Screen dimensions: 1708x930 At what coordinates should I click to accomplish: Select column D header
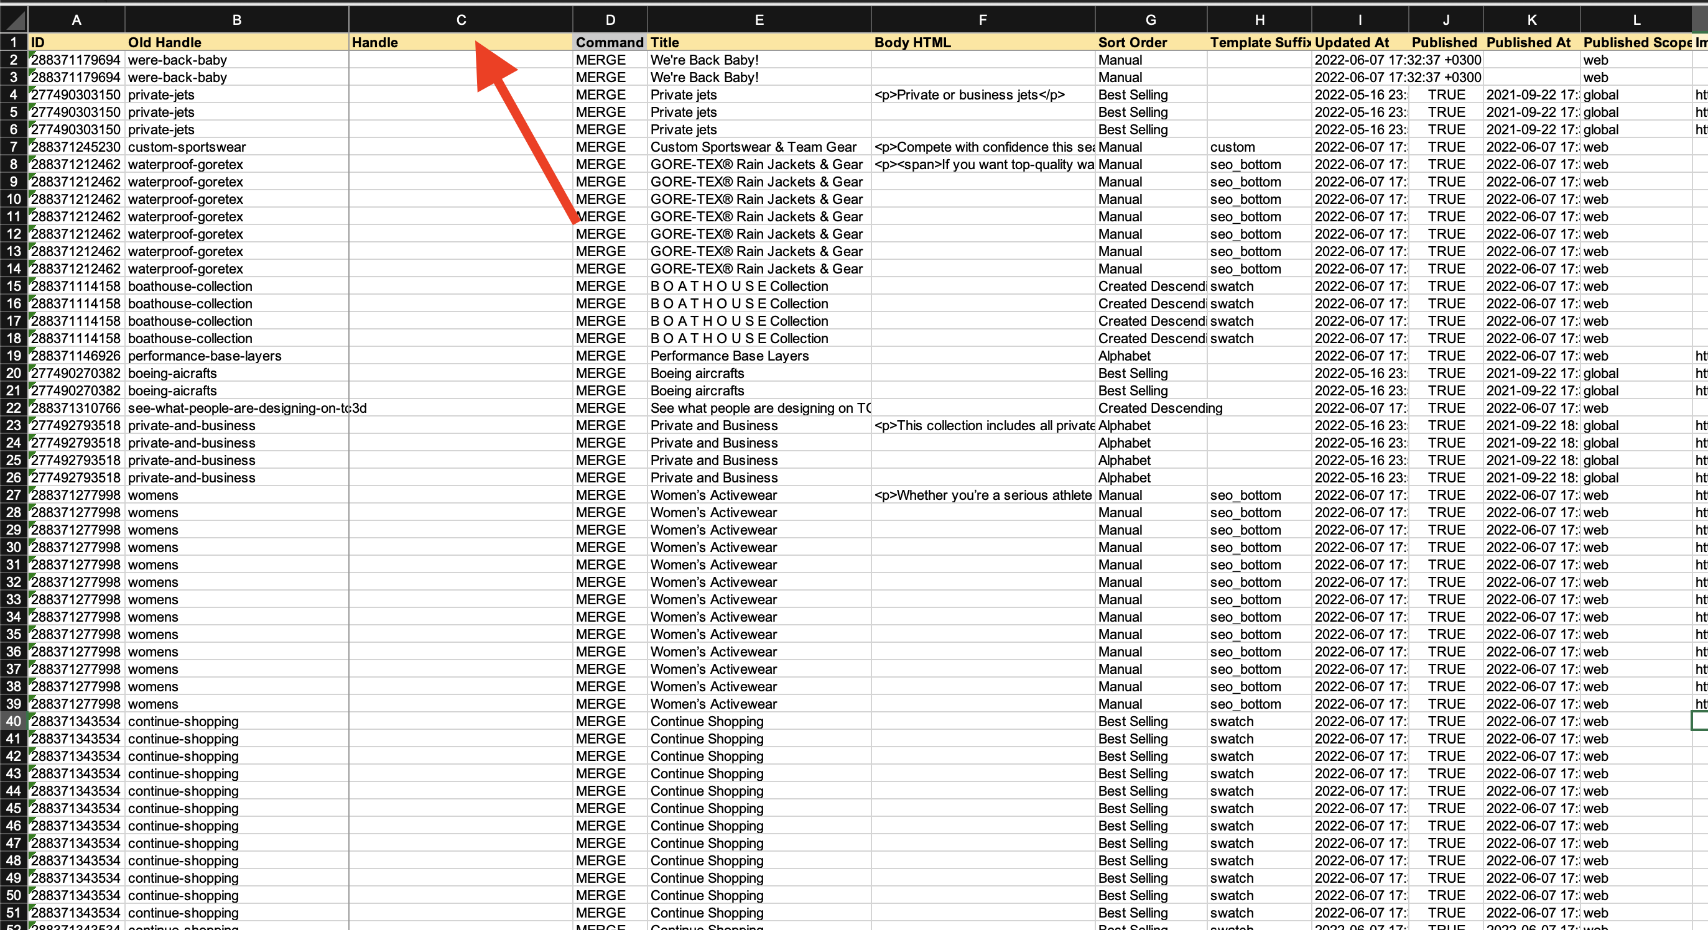[610, 20]
